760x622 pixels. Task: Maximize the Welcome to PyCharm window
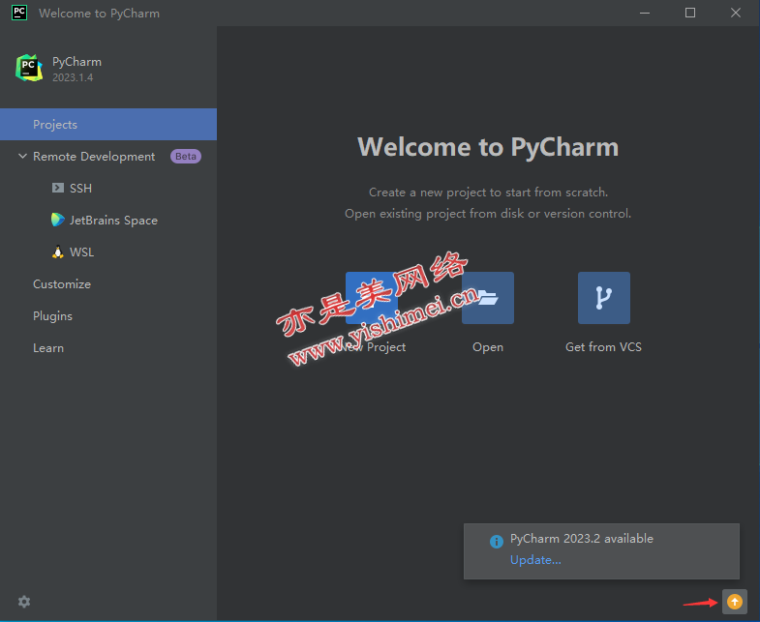pos(690,14)
